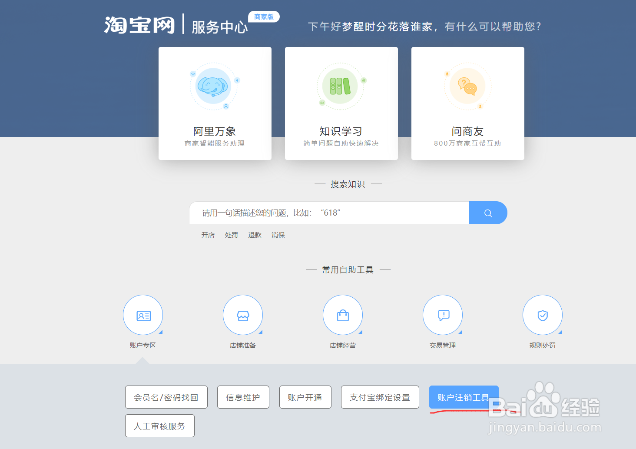
Task: Click the 店铺经营 label
Action: [343, 346]
